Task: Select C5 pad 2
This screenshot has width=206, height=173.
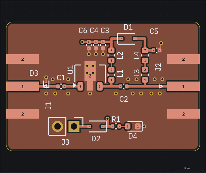Action: pos(159,50)
